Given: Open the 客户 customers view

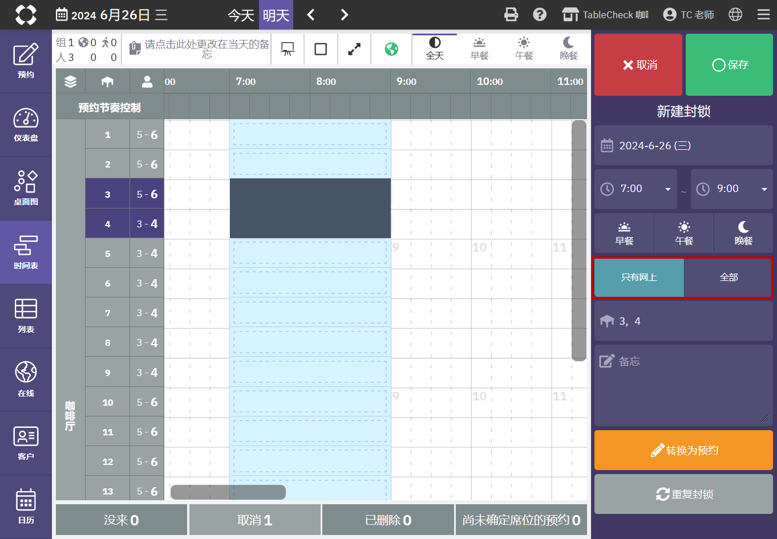Looking at the screenshot, I should [26, 443].
